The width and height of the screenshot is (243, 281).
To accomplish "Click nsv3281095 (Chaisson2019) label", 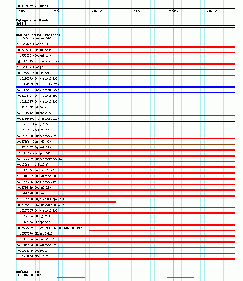I will coord(37,182).
